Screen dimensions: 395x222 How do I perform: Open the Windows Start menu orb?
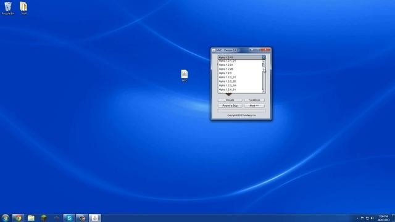tap(5, 218)
